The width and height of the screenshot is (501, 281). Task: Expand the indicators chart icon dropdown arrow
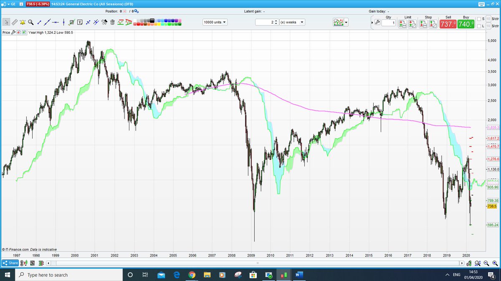click(346, 22)
